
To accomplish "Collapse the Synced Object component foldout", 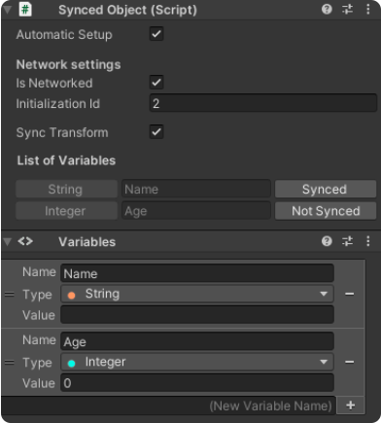I will [x=7, y=10].
